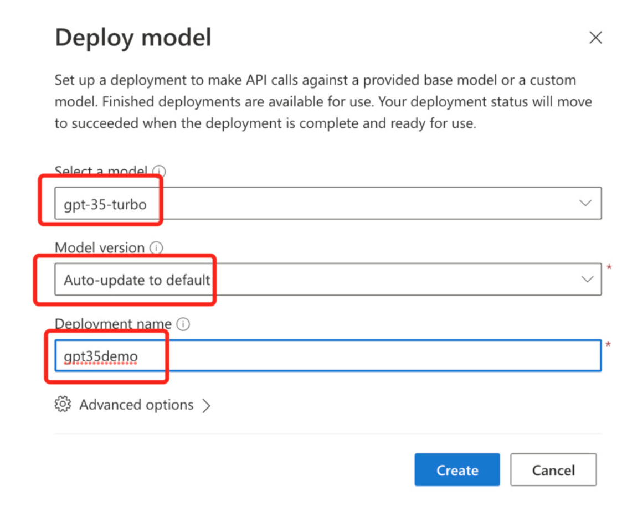Click the gpt35demo text in name field

click(x=101, y=357)
